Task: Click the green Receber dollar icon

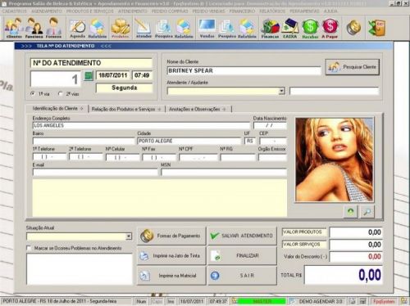Action: [x=310, y=29]
